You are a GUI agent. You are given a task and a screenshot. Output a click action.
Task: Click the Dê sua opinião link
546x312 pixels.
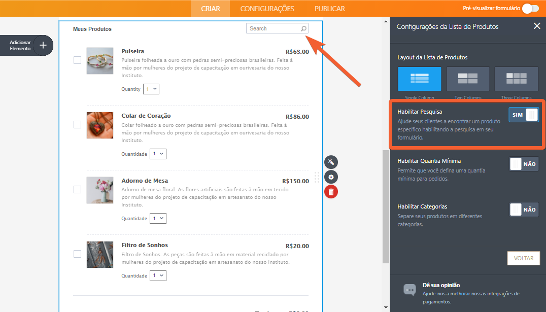click(441, 285)
